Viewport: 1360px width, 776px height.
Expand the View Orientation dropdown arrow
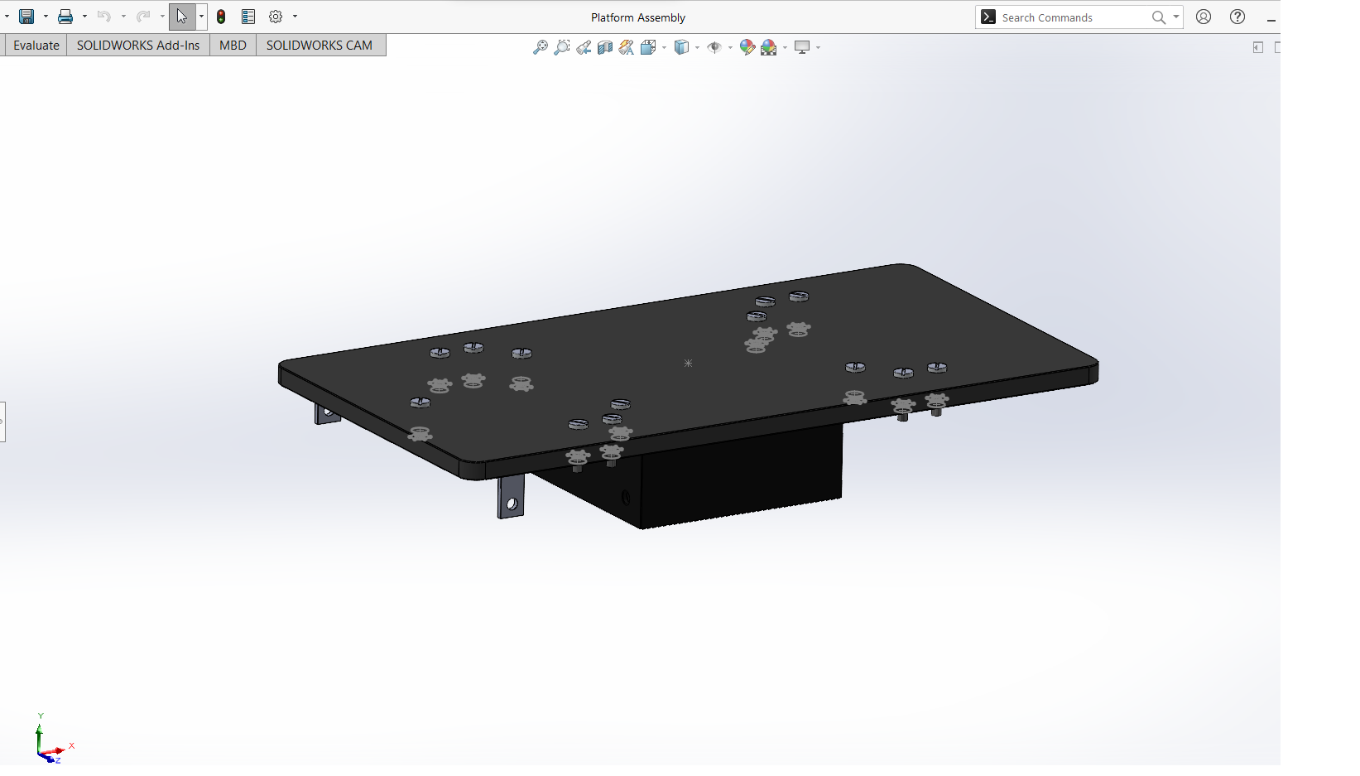point(664,47)
